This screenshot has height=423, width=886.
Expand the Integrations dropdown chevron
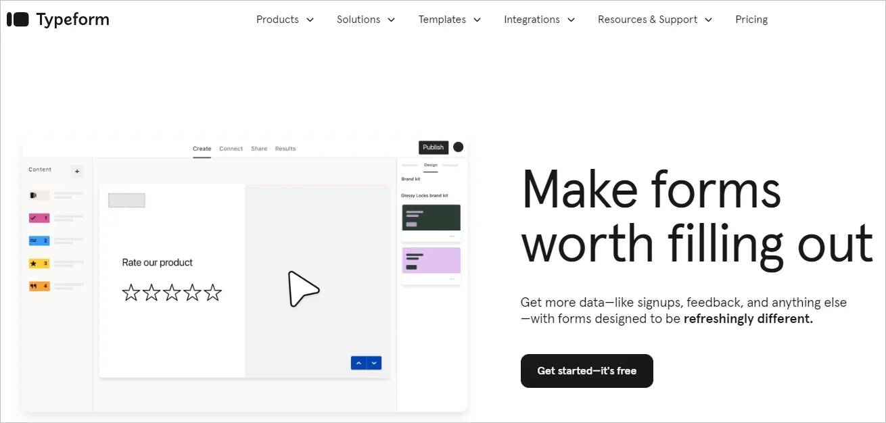tap(572, 20)
